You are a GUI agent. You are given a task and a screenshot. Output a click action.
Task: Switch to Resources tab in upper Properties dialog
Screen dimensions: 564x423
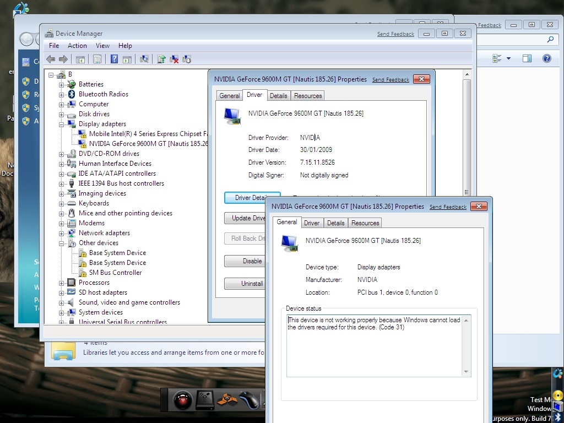click(308, 96)
